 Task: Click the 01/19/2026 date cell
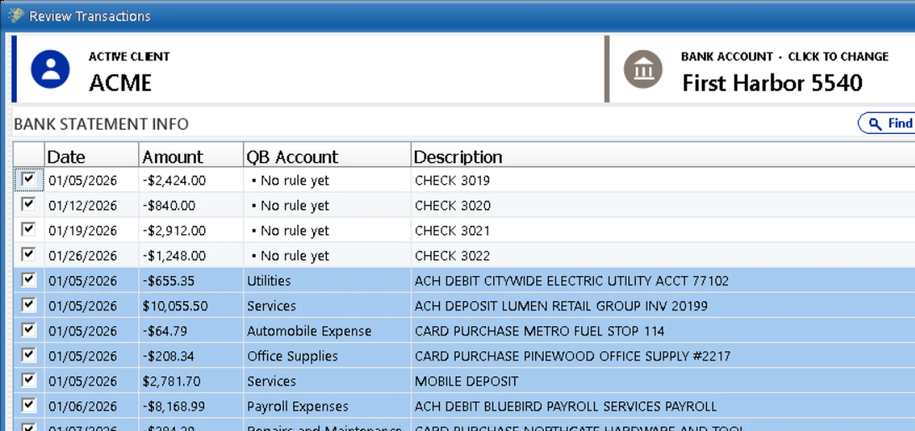coord(91,231)
